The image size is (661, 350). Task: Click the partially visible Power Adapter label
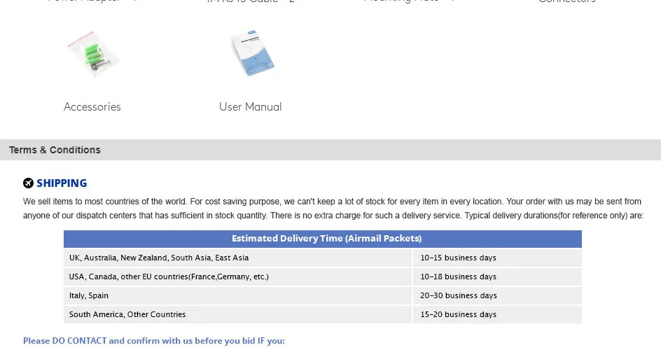(x=92, y=1)
